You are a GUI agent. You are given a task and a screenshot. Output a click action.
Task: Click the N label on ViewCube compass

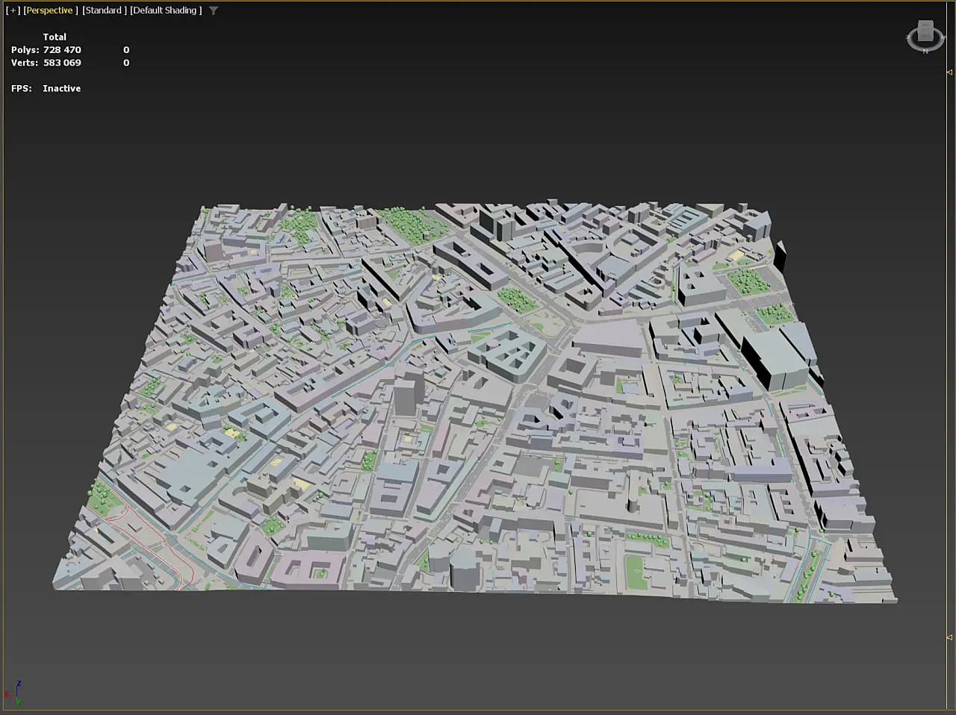click(x=926, y=51)
